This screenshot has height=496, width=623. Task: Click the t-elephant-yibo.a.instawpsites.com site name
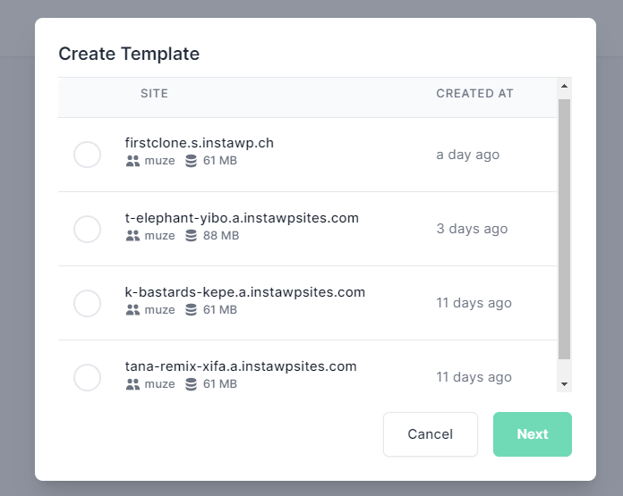[242, 218]
